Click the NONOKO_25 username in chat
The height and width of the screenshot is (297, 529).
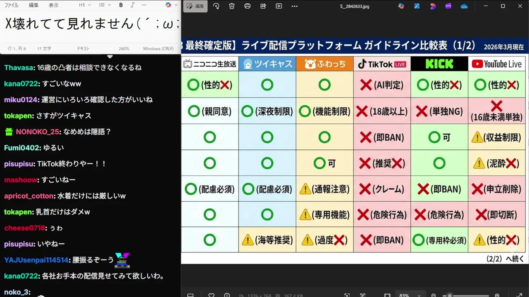38,132
